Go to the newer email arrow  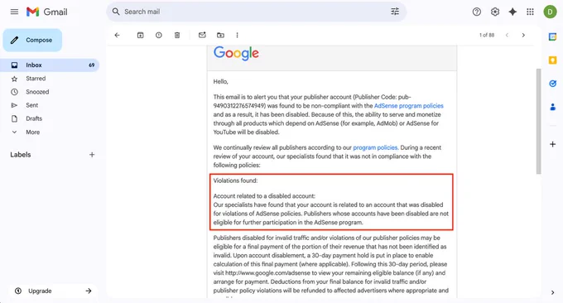click(x=507, y=35)
